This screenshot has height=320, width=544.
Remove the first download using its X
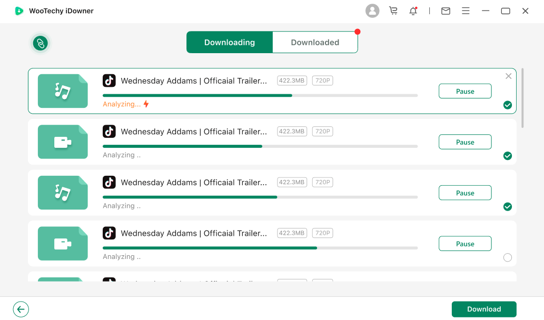[508, 76]
